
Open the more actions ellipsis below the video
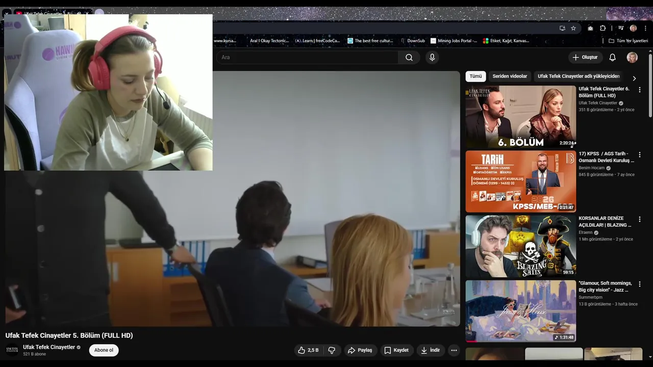454,350
